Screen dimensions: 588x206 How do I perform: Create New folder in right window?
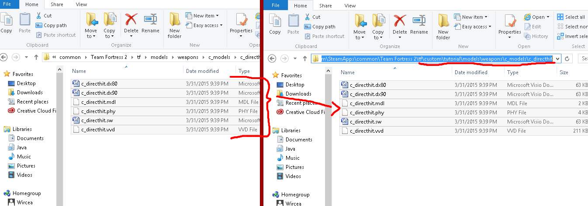coord(443,27)
